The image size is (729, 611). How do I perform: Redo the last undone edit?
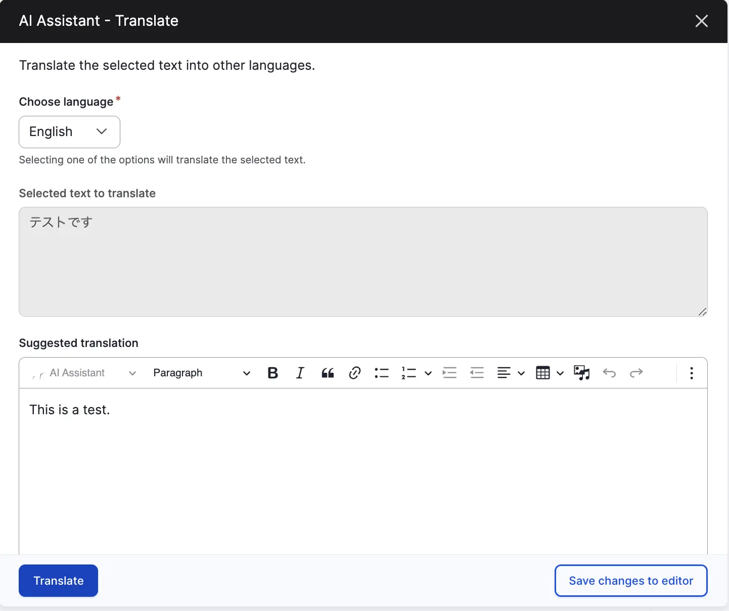click(636, 373)
